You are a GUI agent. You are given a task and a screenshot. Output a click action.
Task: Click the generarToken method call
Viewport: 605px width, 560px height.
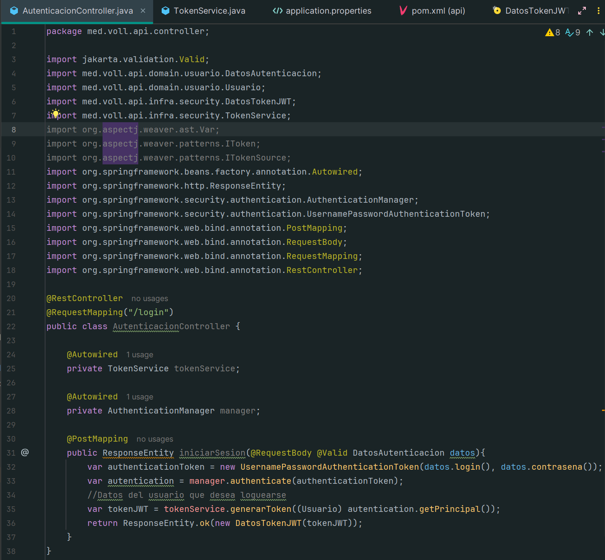[261, 509]
